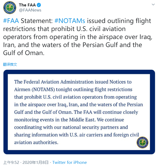Open the FAA profile avatar
This screenshot has height=166, width=159.
(x=10, y=8)
